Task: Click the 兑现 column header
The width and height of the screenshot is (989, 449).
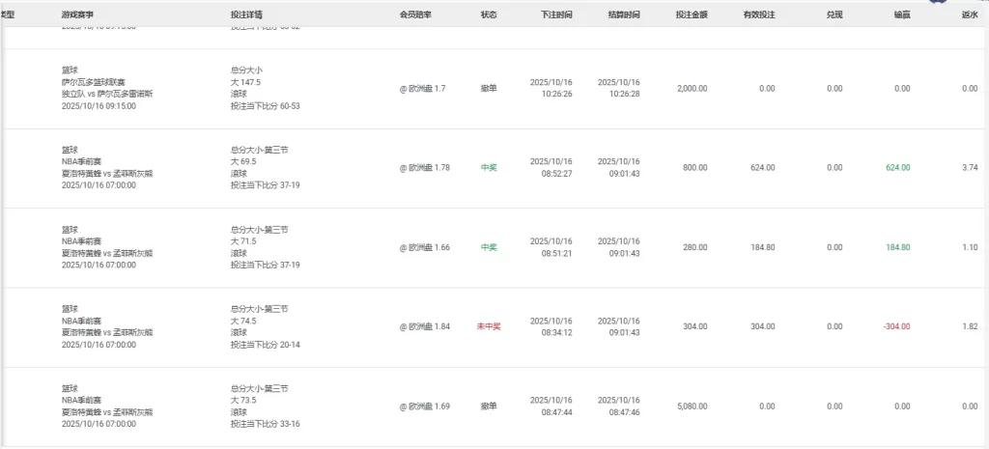Action: tap(834, 15)
